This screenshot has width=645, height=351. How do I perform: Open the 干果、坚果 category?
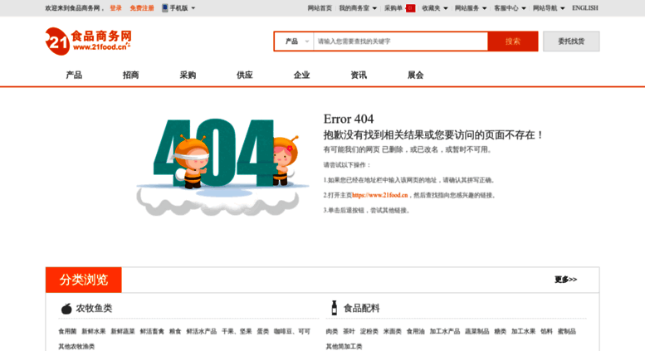click(x=237, y=331)
